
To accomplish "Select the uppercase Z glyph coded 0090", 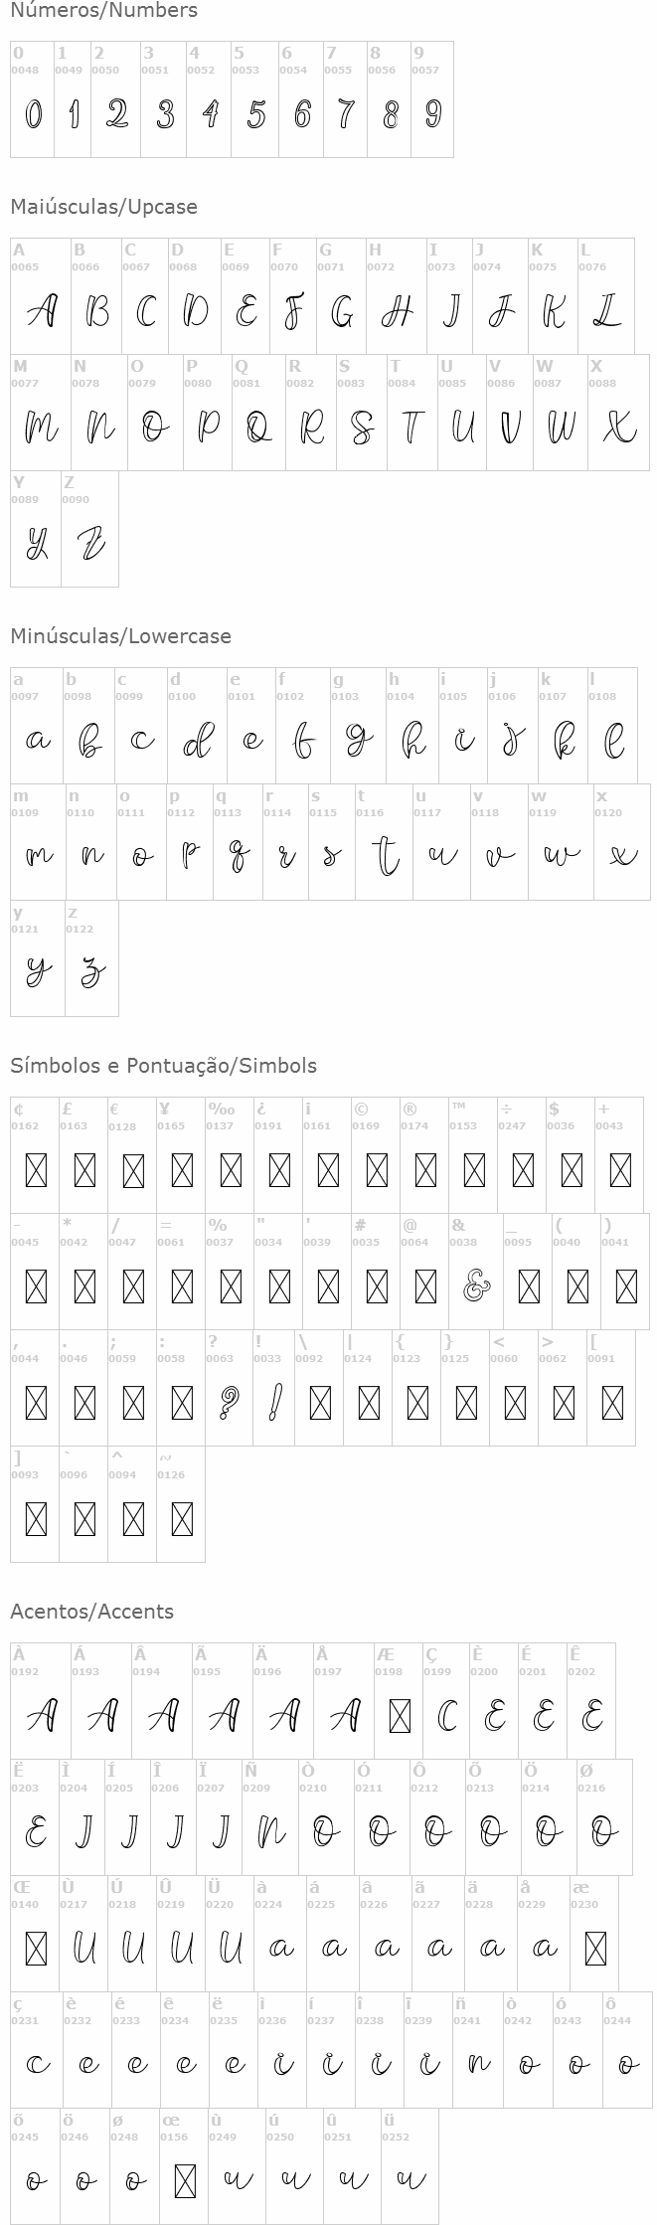I will (x=90, y=544).
